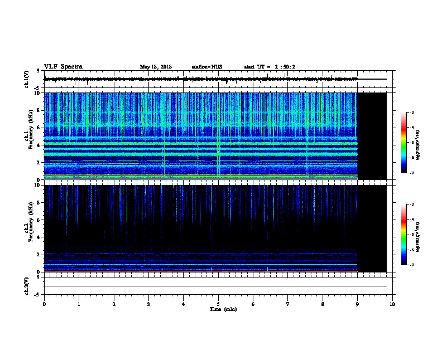Select the date text "May 18, 2018"

[156, 67]
